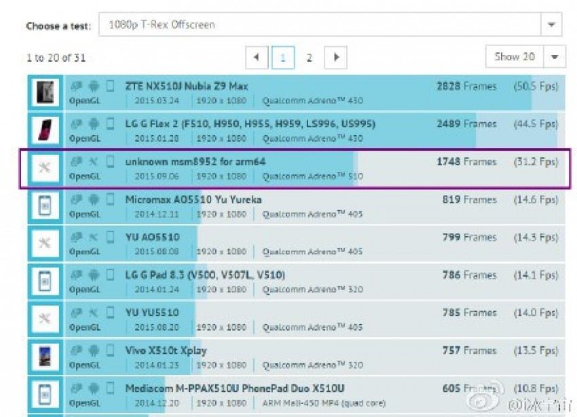
Task: Click the phone icon in the Vivo X510t Xplay row
Action: 110,350
